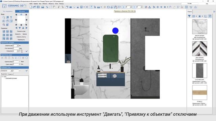Click the Заменить button
216x121 pixels.
click(x=18, y=34)
